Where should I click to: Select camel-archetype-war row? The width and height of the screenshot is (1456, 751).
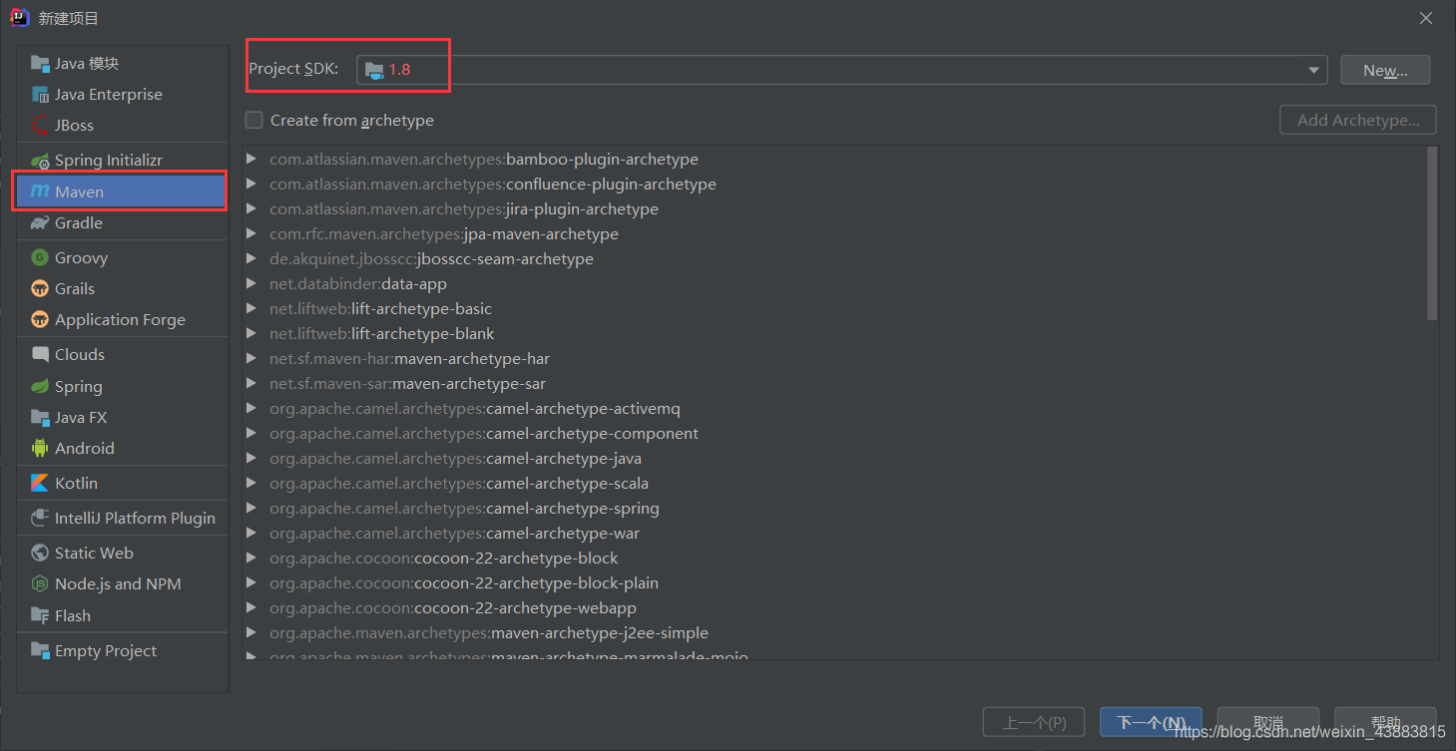[833, 534]
